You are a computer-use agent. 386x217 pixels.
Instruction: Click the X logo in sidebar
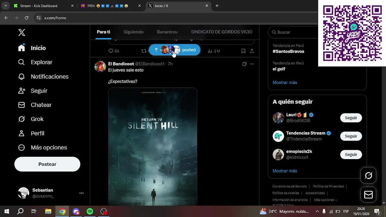[22, 33]
